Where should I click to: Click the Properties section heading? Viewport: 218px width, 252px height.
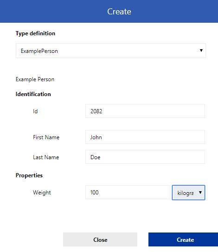29,175
